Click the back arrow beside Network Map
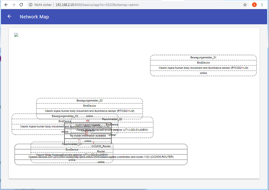Image resolution: width=269 pixels, height=190 pixels. click(x=10, y=16)
